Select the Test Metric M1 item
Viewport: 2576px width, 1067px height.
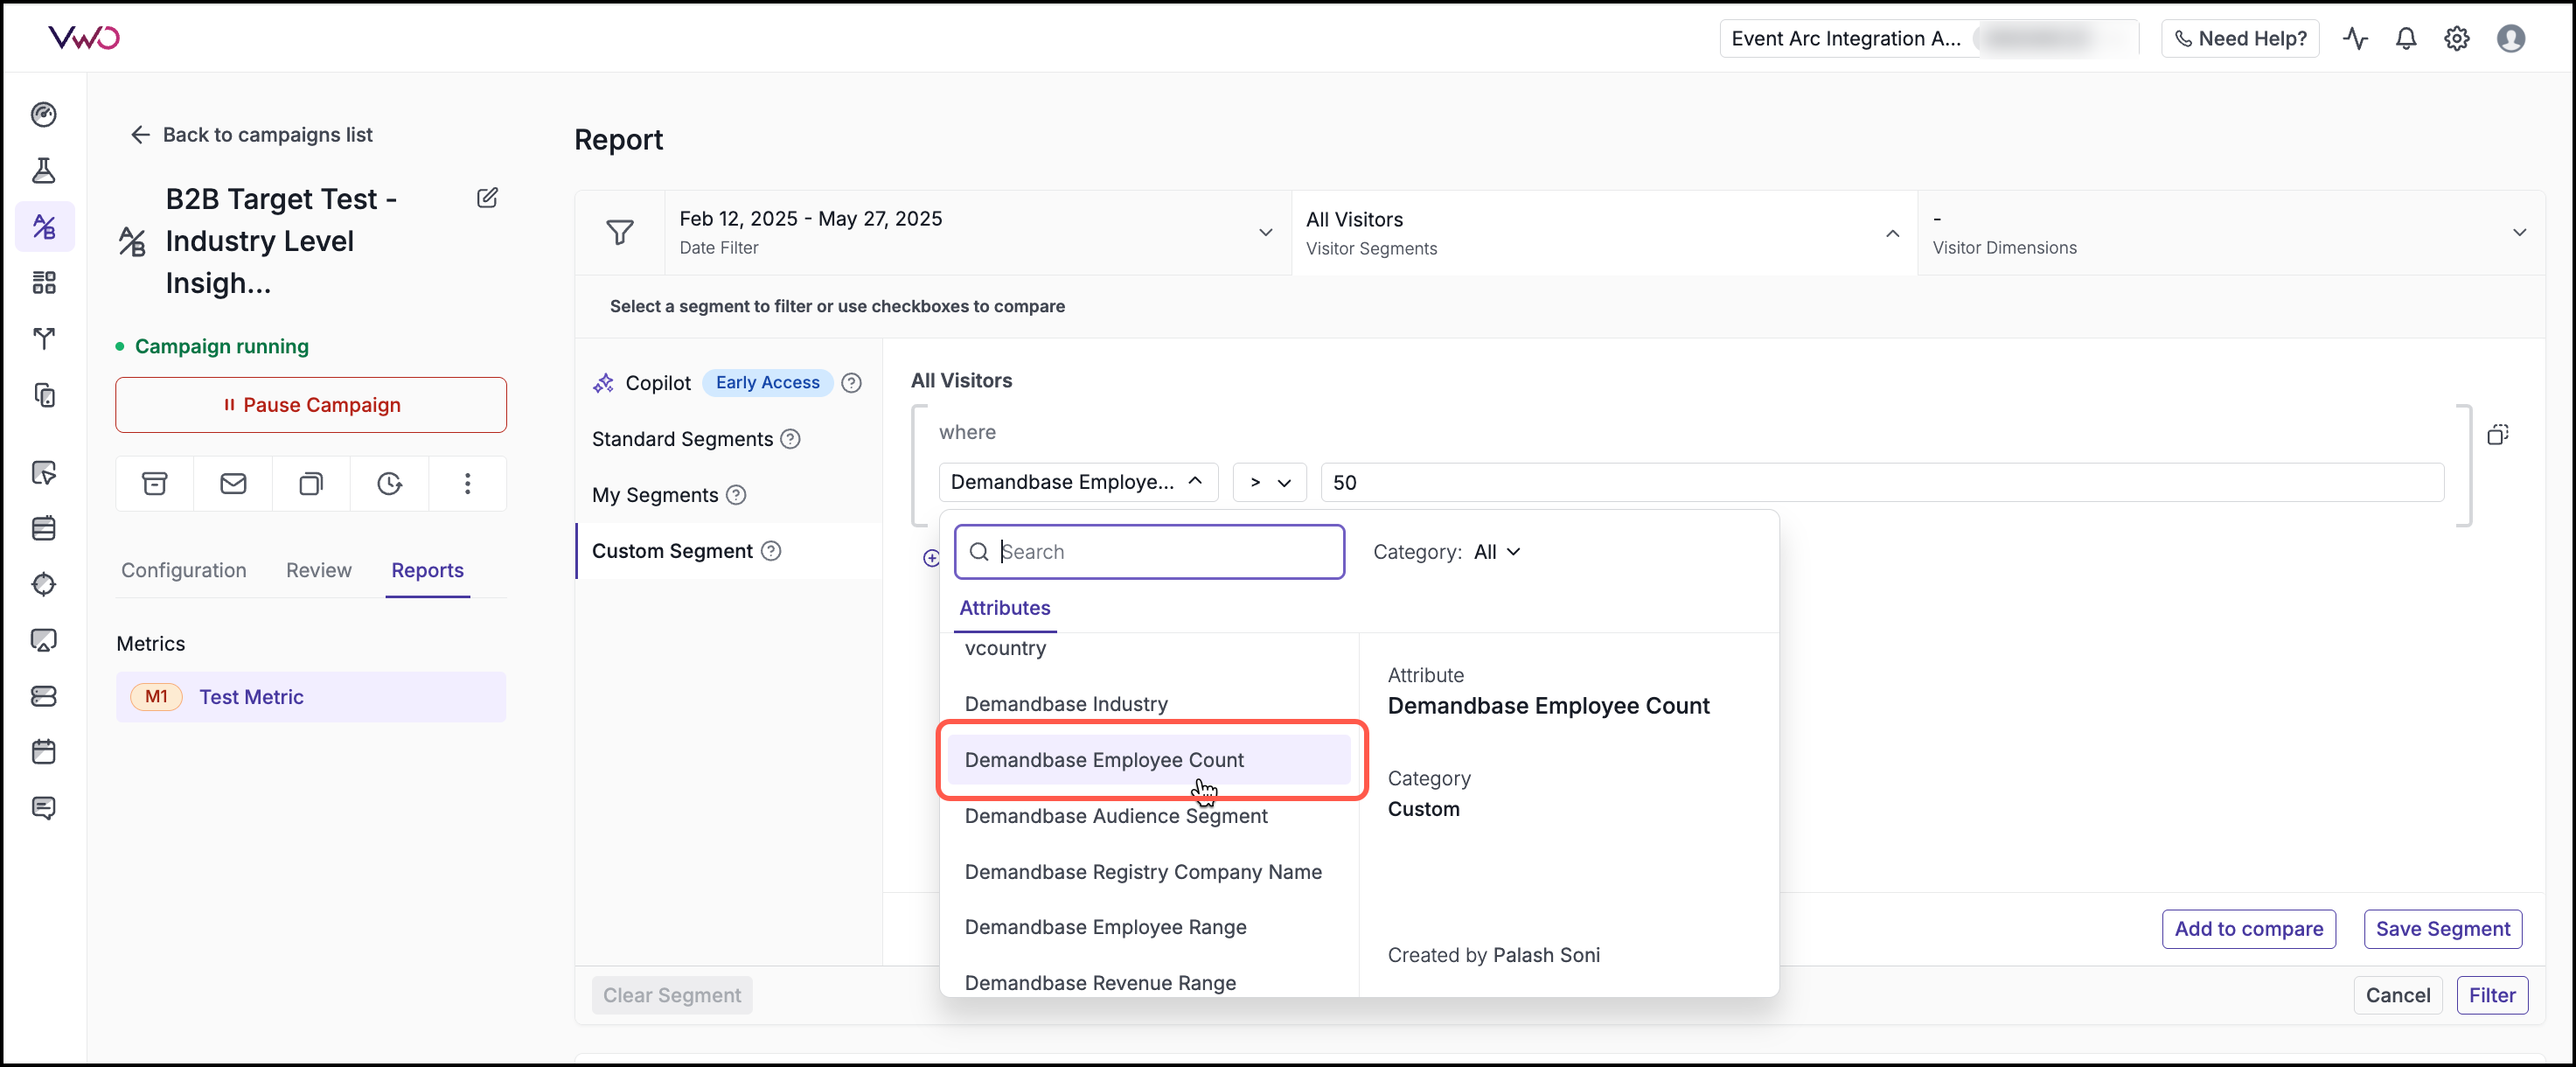click(310, 697)
